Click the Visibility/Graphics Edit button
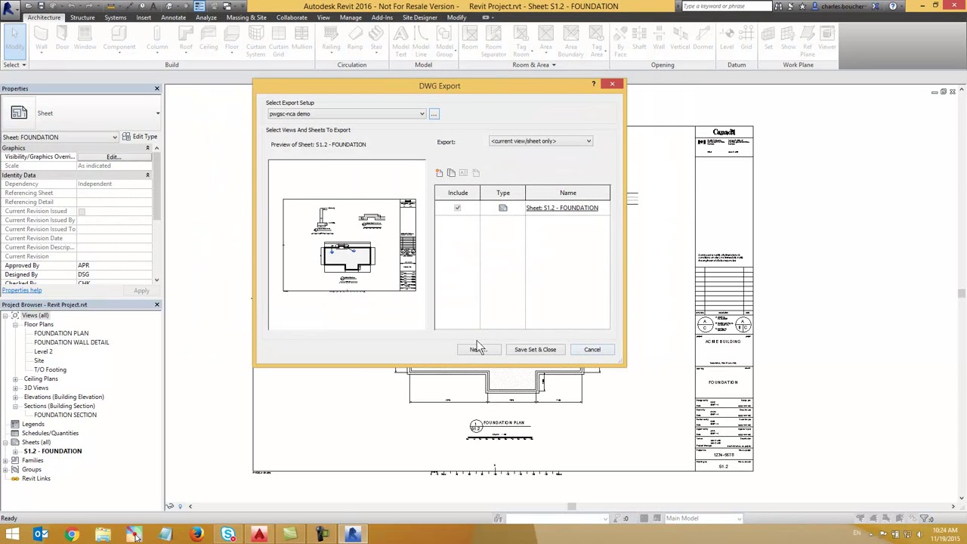Screen dimensions: 967x544 tap(113, 157)
